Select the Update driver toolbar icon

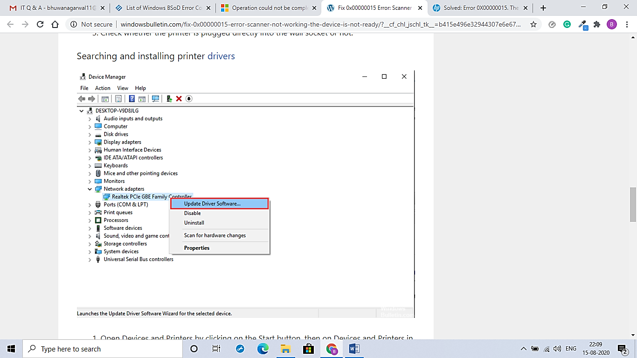169,98
